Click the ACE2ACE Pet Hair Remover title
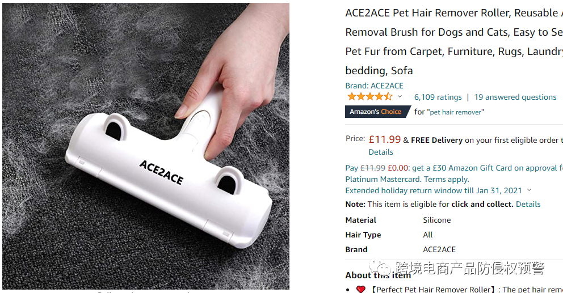The height and width of the screenshot is (293, 563). 451,13
